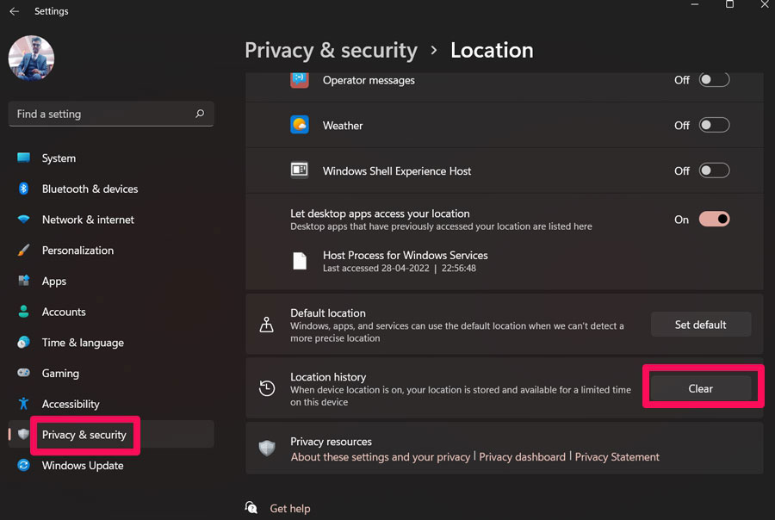Click the Windows Update sync icon

click(x=24, y=465)
